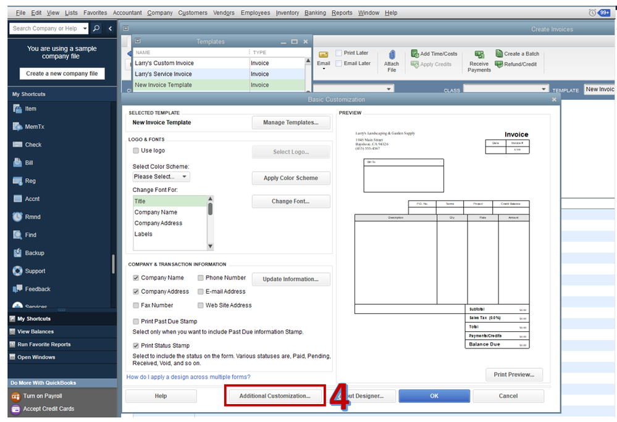This screenshot has height=422, width=617.
Task: Check the Web Site Address checkbox
Action: click(x=200, y=305)
